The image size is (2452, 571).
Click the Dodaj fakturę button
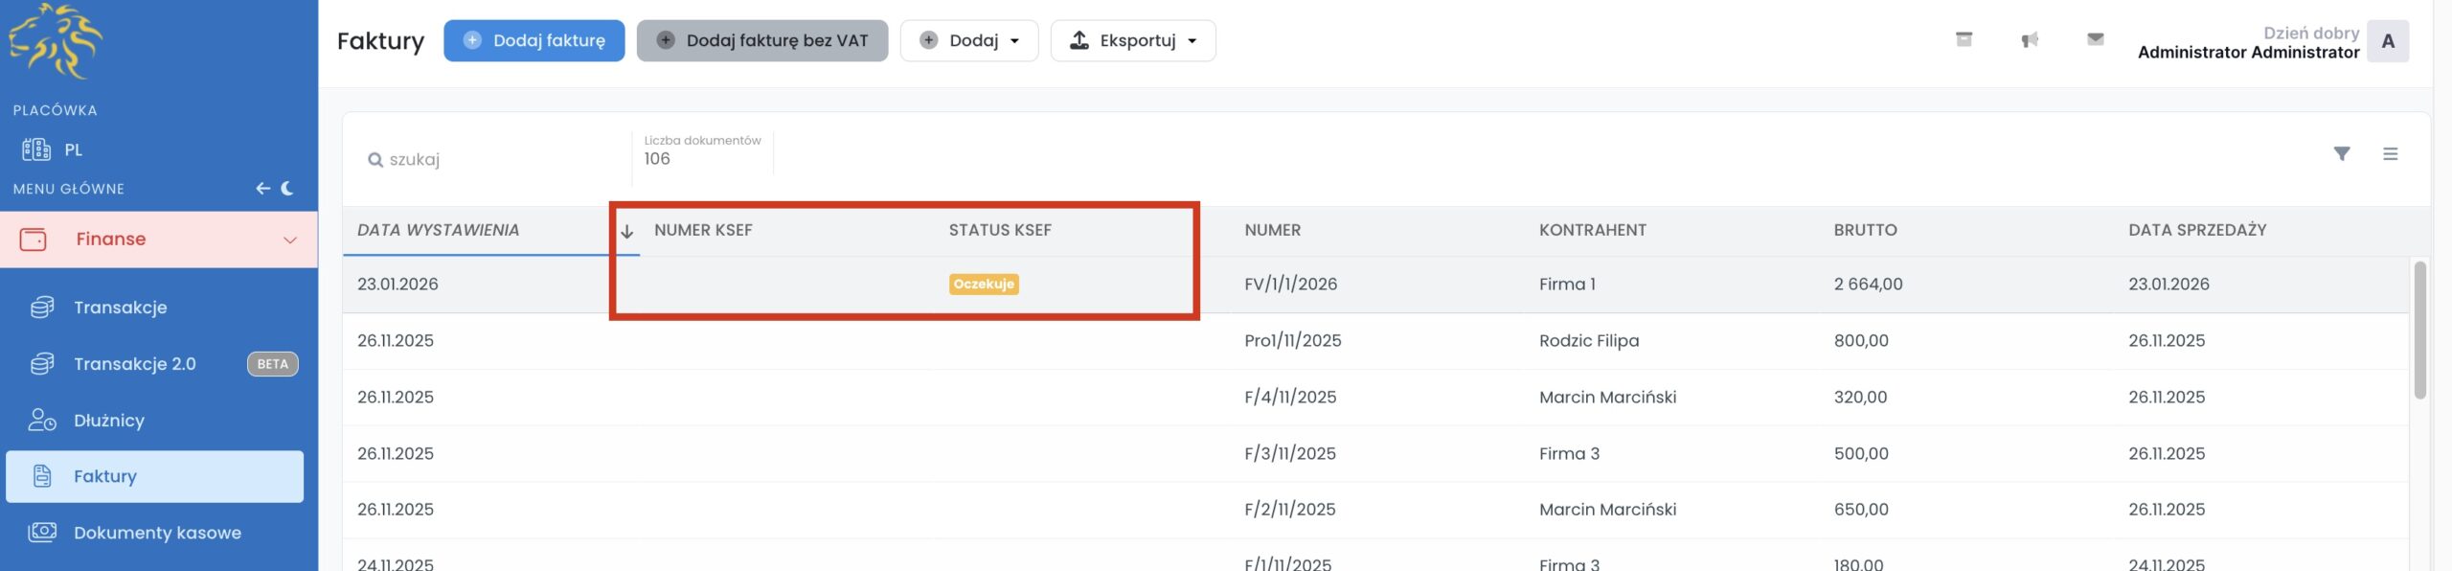point(534,41)
